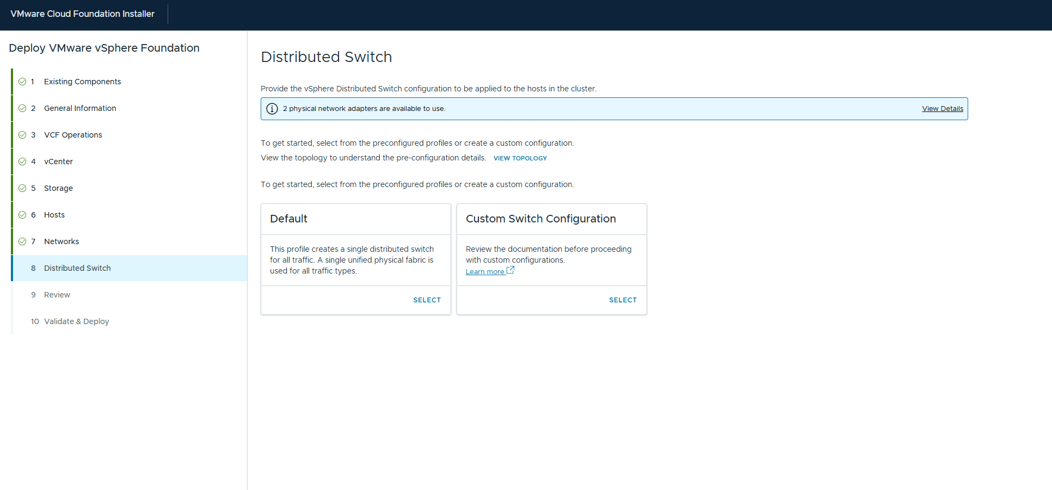
Task: Select Custom Switch Configuration profile
Action: (x=623, y=300)
